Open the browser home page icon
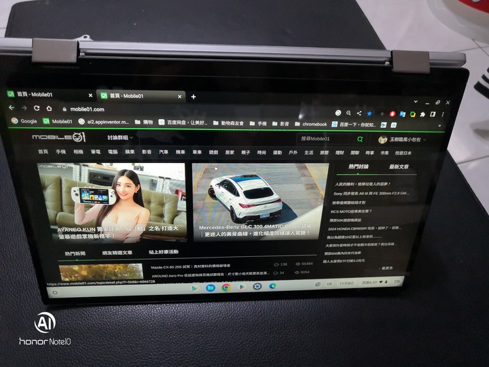The width and height of the screenshot is (489, 367). 49,109
